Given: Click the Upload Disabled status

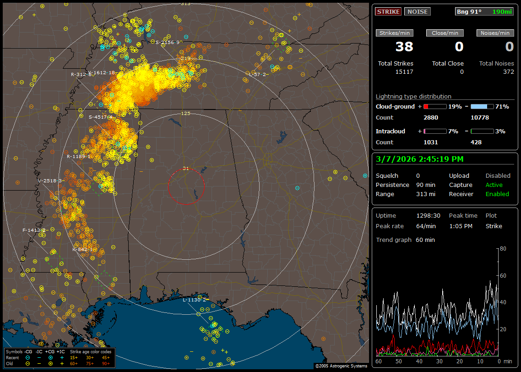Looking at the screenshot, I should 498,175.
